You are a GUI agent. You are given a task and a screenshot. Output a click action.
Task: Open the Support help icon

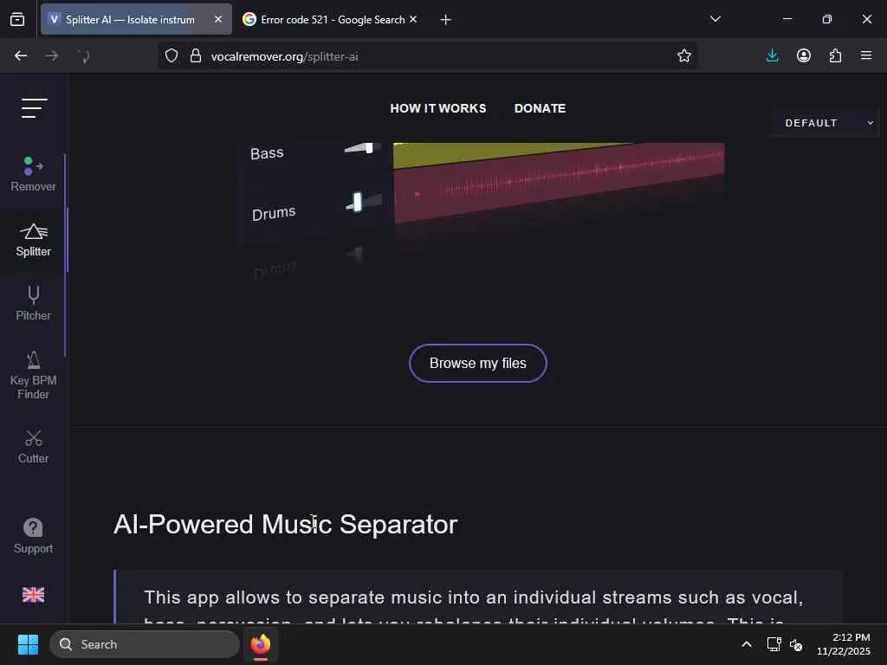[x=33, y=528]
